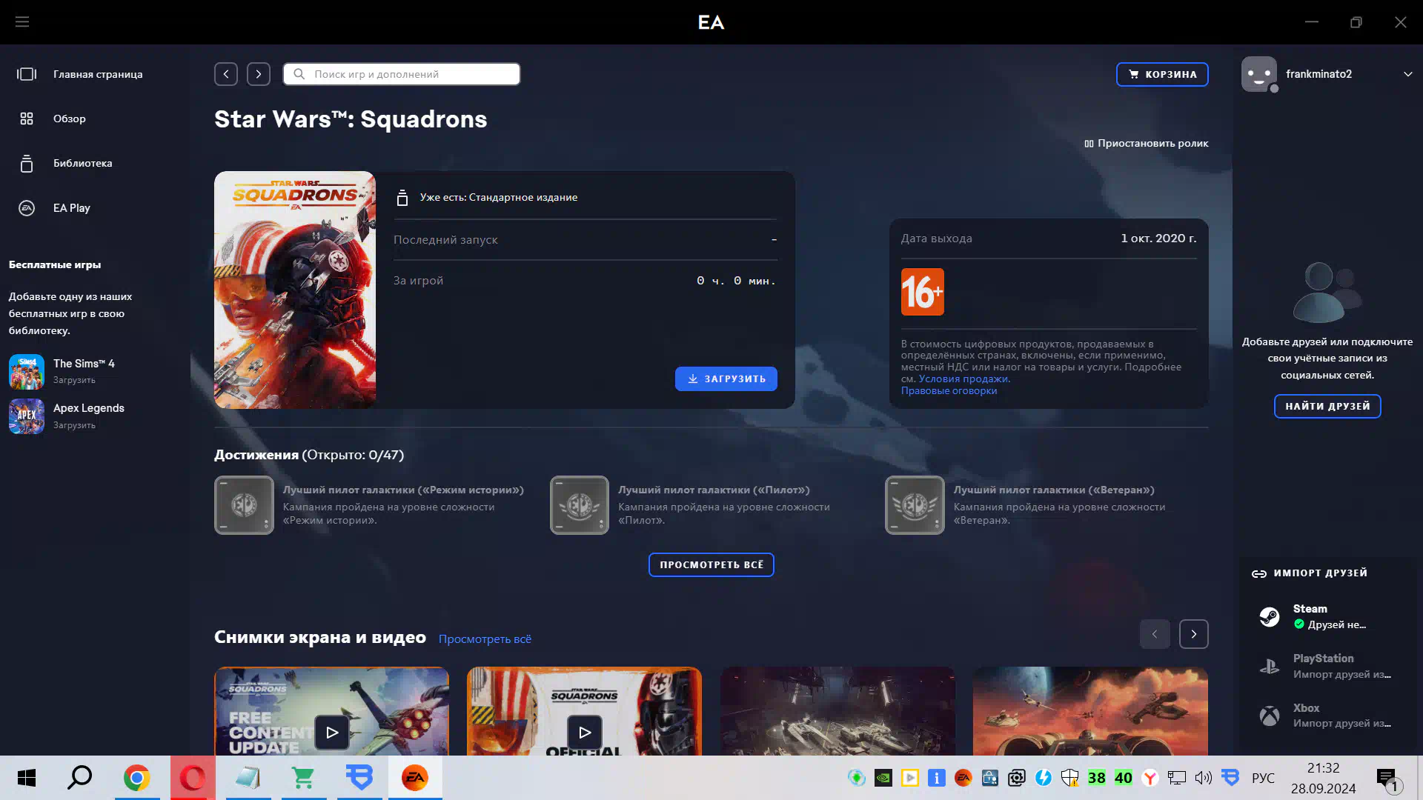
Task: Click the Загрузить download button
Action: (x=726, y=379)
